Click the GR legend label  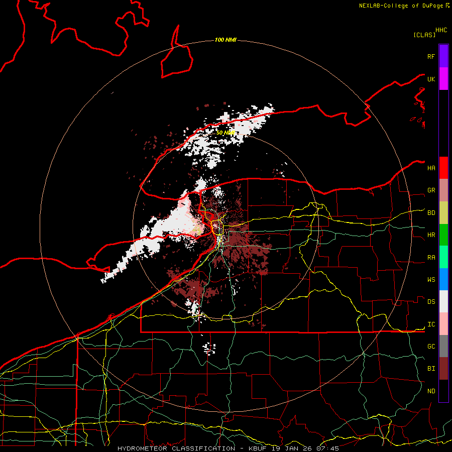pos(431,190)
